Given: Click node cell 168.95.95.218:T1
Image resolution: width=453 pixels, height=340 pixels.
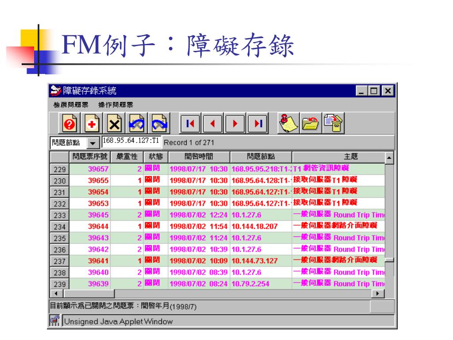Looking at the screenshot, I should [x=261, y=169].
